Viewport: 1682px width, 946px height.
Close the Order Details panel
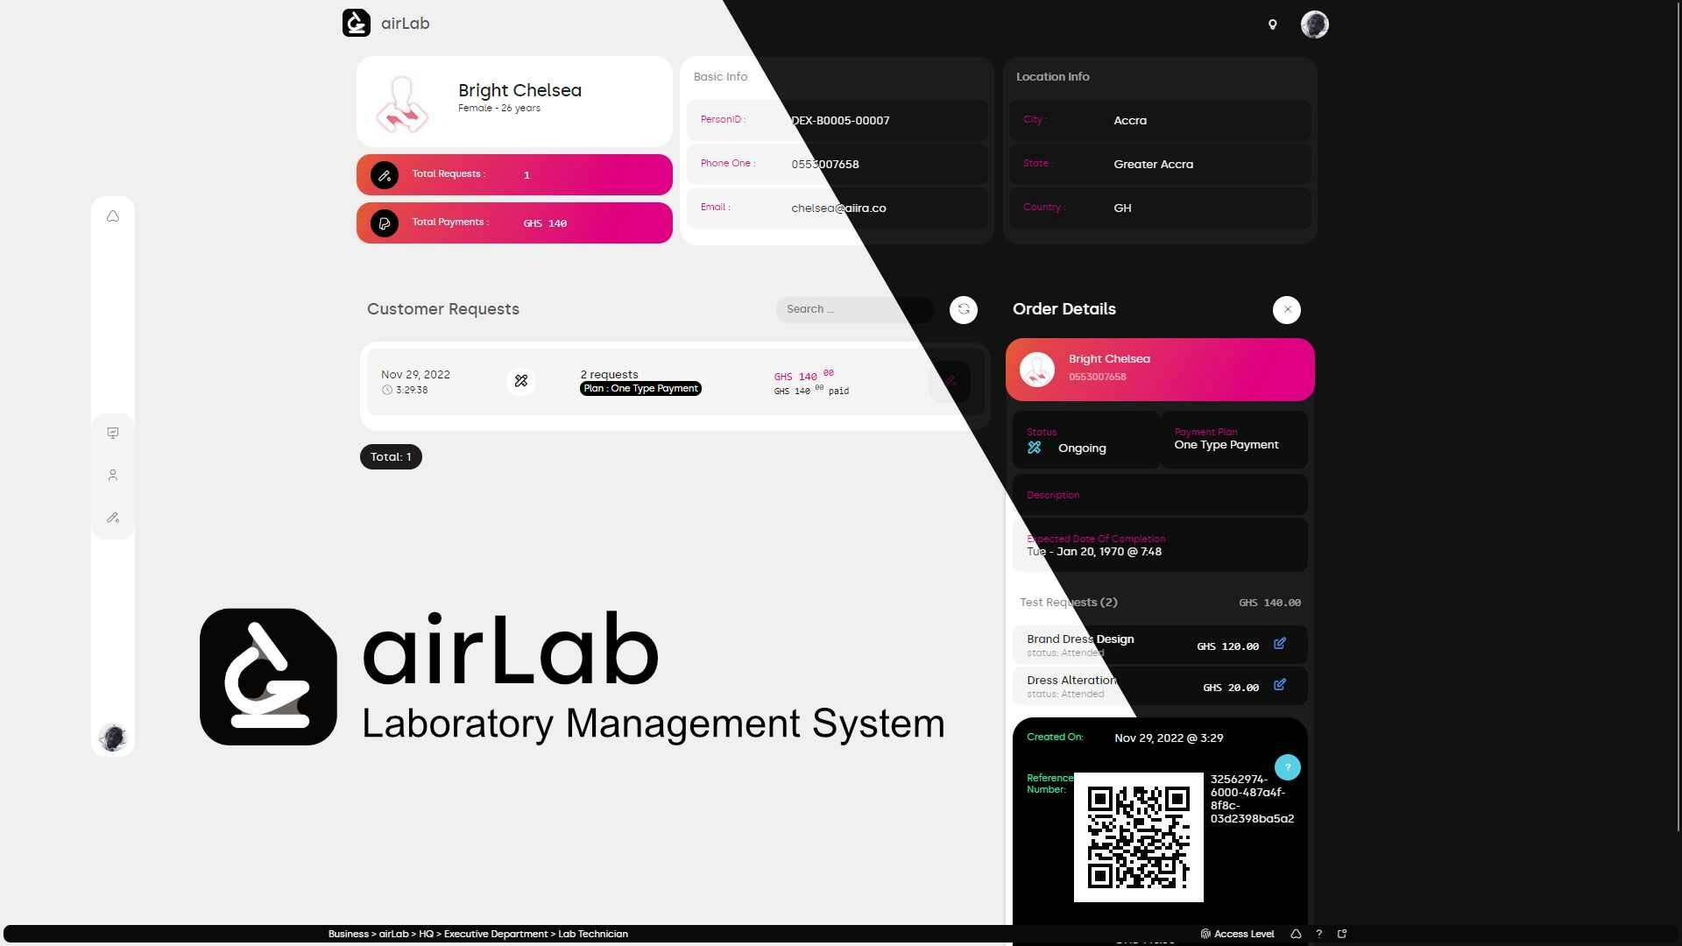[1287, 309]
